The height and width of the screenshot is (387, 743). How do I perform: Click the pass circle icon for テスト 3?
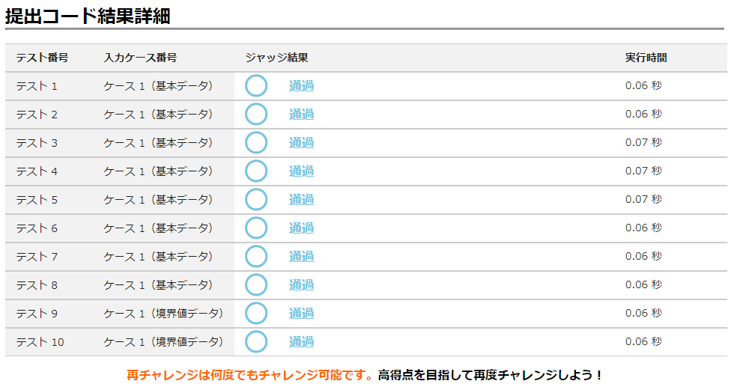(256, 143)
